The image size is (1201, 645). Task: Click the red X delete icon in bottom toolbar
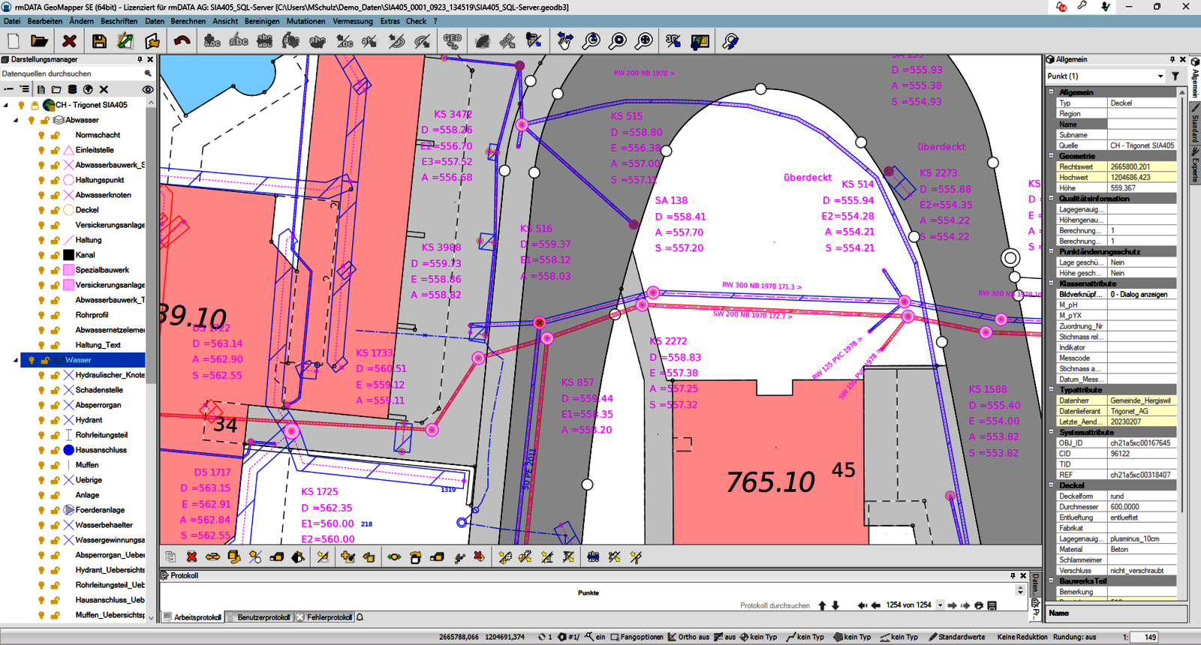point(191,556)
